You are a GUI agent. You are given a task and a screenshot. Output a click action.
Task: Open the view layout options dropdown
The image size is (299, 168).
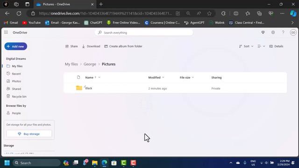(261, 46)
